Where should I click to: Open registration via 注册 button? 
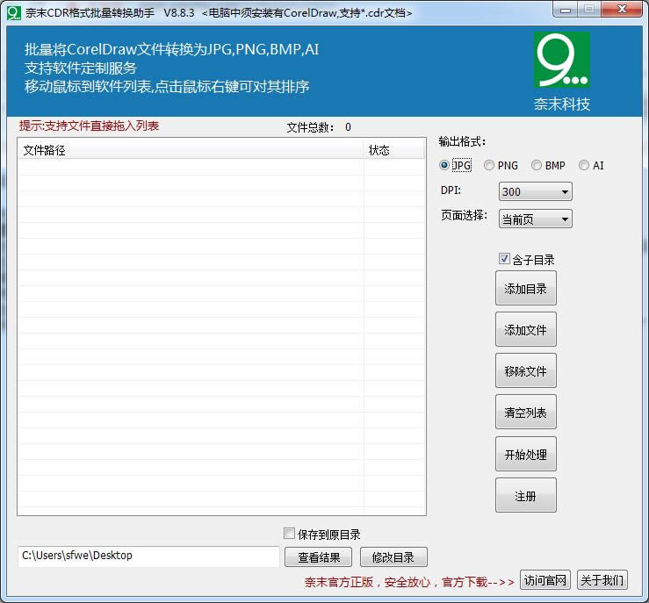click(x=526, y=495)
